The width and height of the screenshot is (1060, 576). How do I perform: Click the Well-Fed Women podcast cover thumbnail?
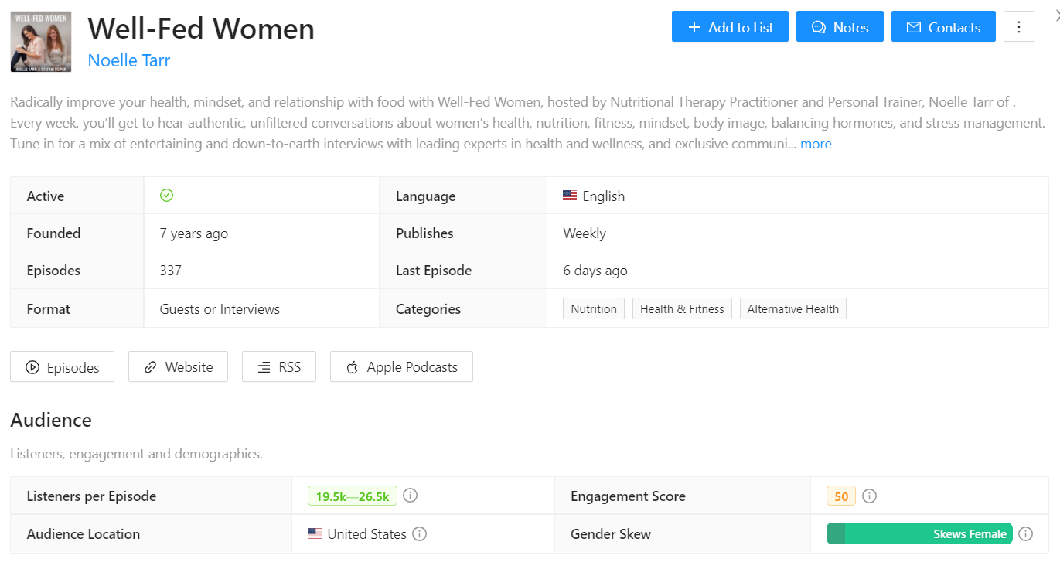tap(41, 42)
